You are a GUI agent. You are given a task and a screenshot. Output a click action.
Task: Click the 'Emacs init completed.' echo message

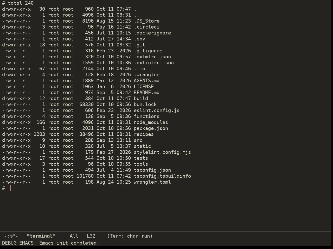click(69, 243)
